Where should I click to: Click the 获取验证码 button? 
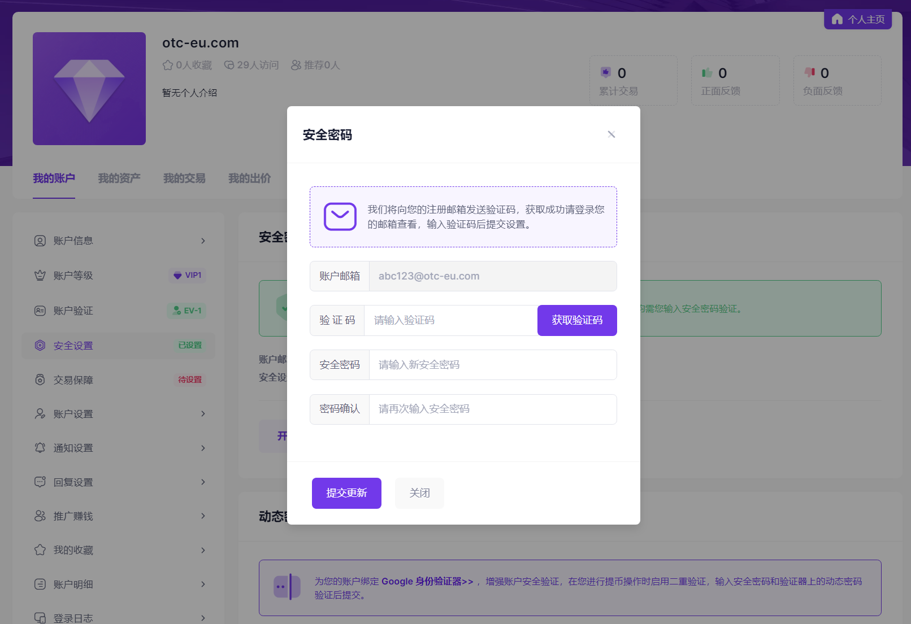click(x=576, y=320)
